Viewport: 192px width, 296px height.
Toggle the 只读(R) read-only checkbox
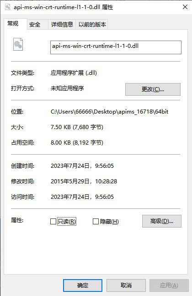pos(53,221)
